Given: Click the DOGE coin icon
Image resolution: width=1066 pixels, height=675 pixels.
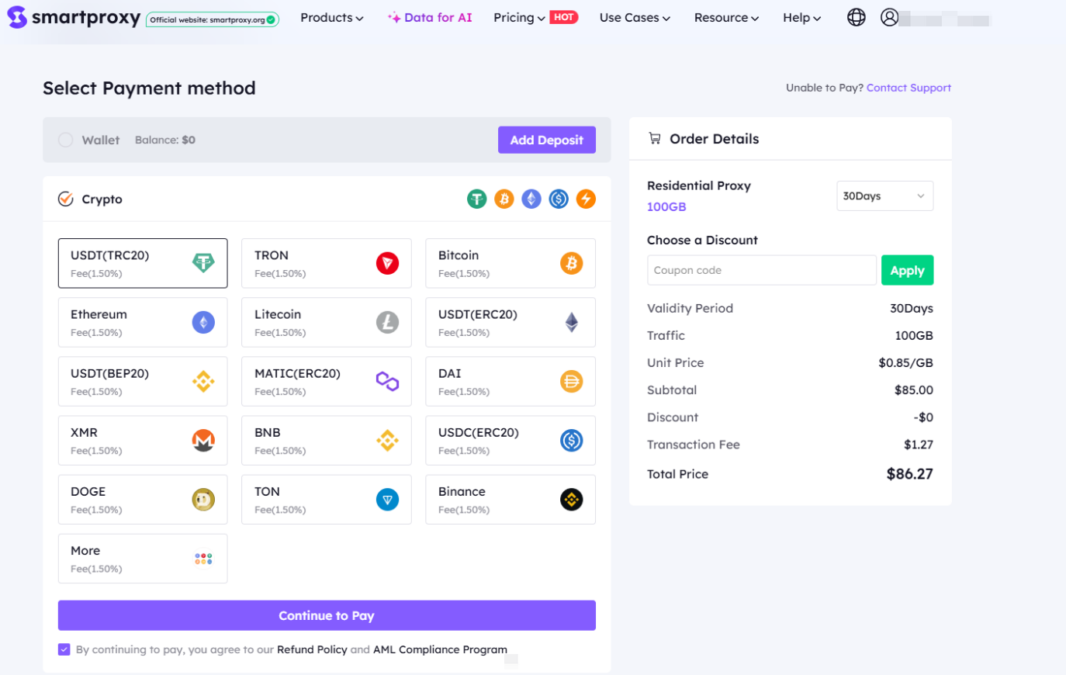Looking at the screenshot, I should (203, 500).
